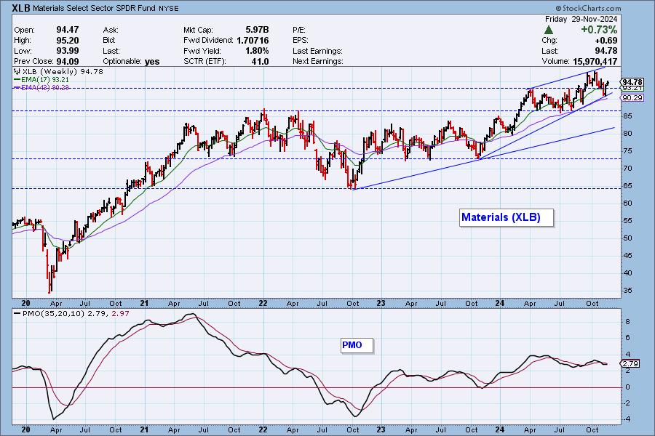Click the Last value 94.78 in header
The height and width of the screenshot is (436, 655).
tap(606, 51)
